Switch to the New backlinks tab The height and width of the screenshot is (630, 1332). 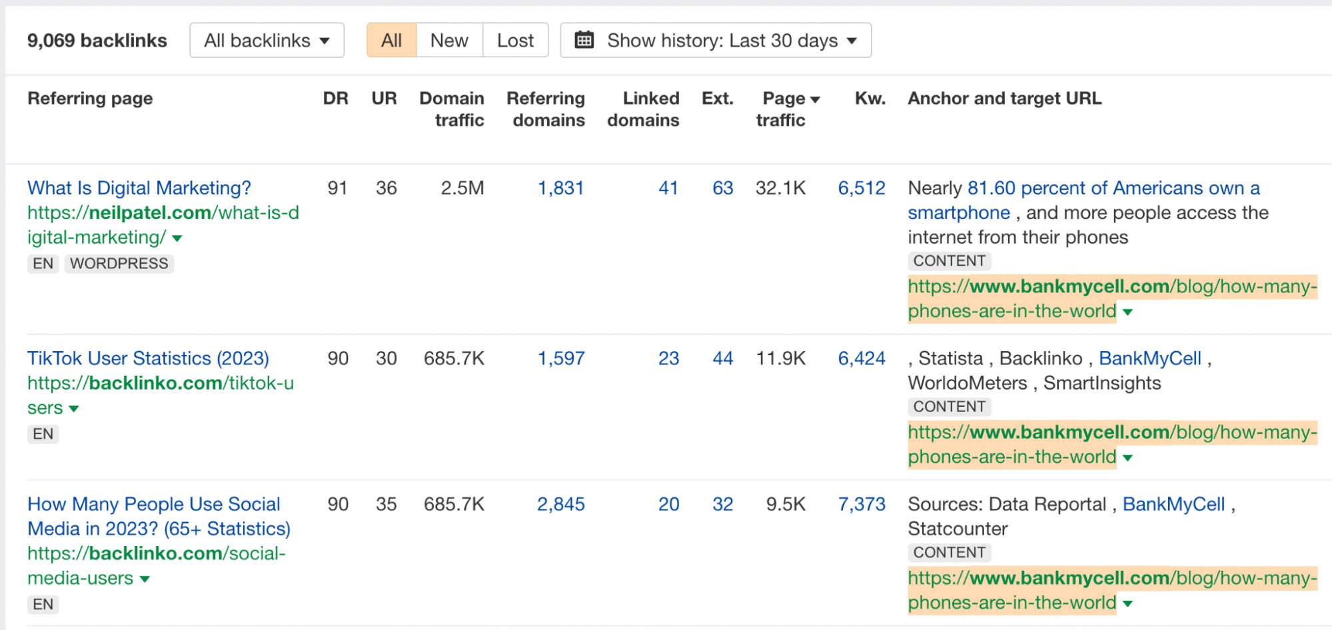[448, 40]
